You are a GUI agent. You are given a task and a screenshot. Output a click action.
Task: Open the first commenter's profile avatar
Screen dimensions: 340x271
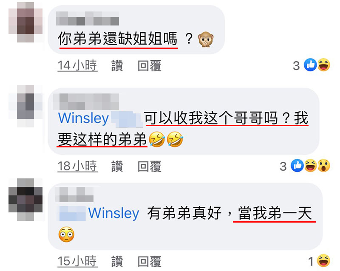pyautogui.click(x=25, y=22)
